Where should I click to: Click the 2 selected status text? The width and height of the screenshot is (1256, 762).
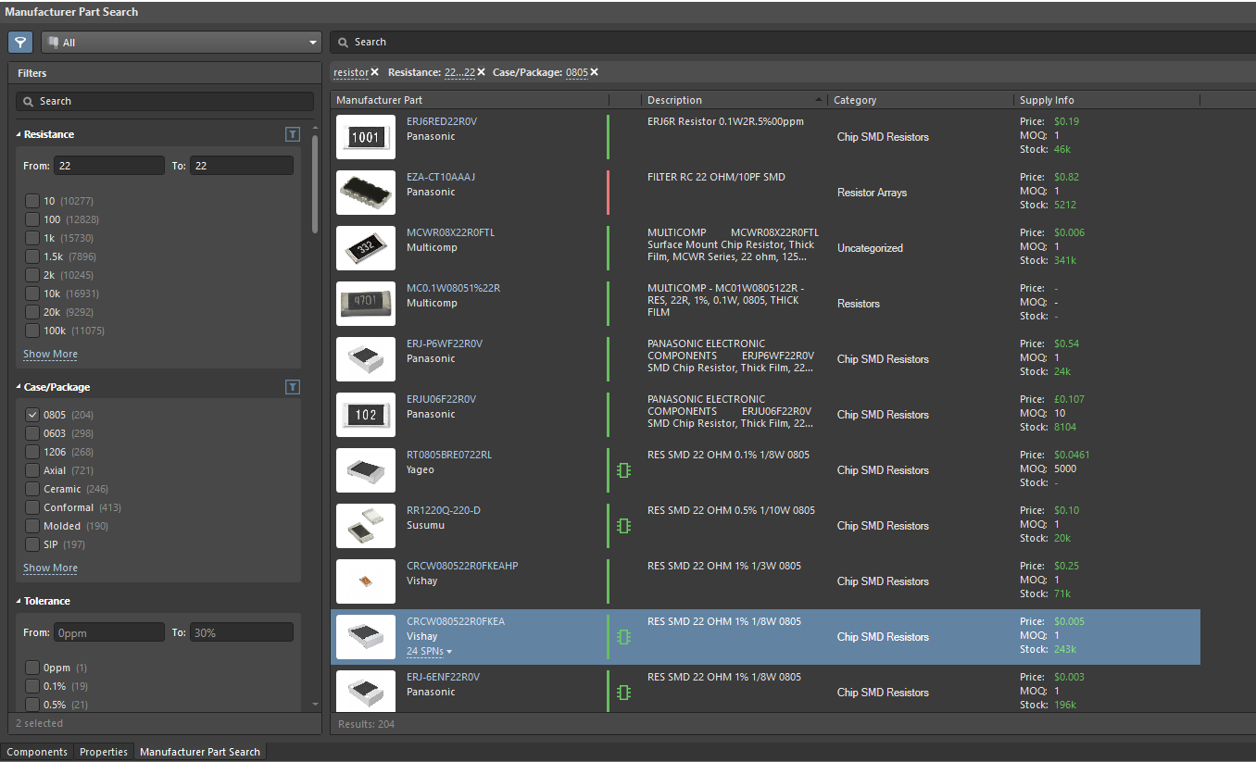pos(39,723)
